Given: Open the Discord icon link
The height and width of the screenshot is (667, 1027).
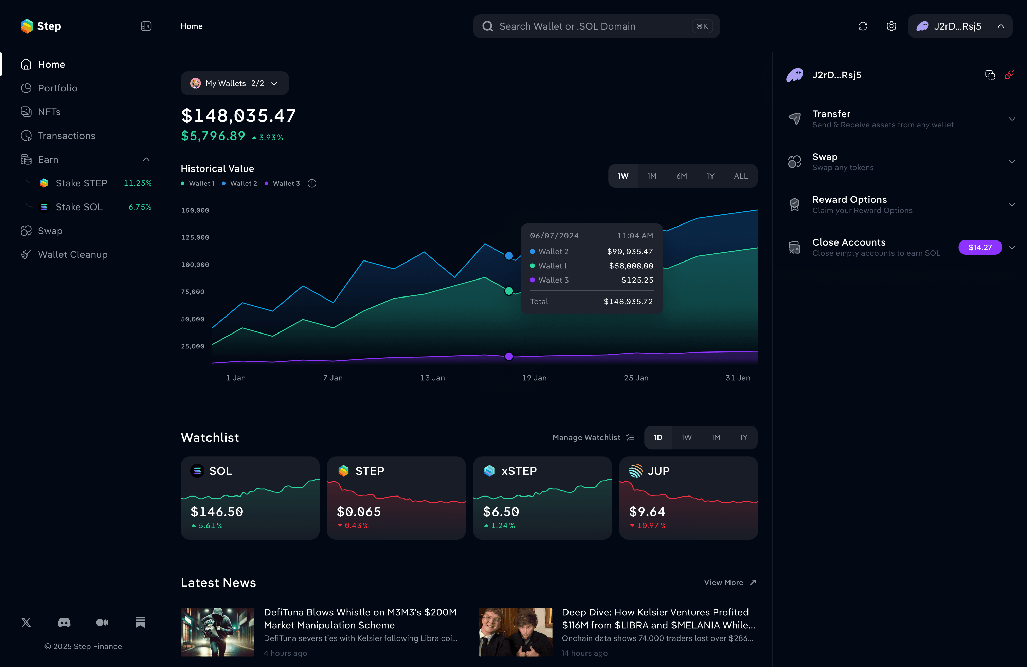Looking at the screenshot, I should click(x=64, y=622).
